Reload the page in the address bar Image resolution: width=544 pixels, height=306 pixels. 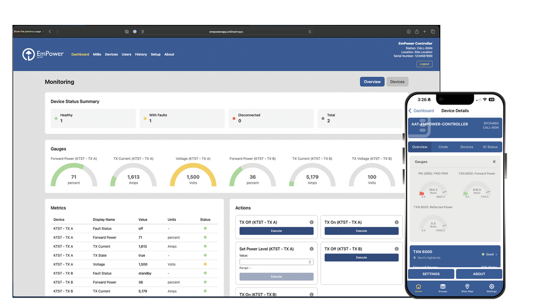(x=310, y=31)
